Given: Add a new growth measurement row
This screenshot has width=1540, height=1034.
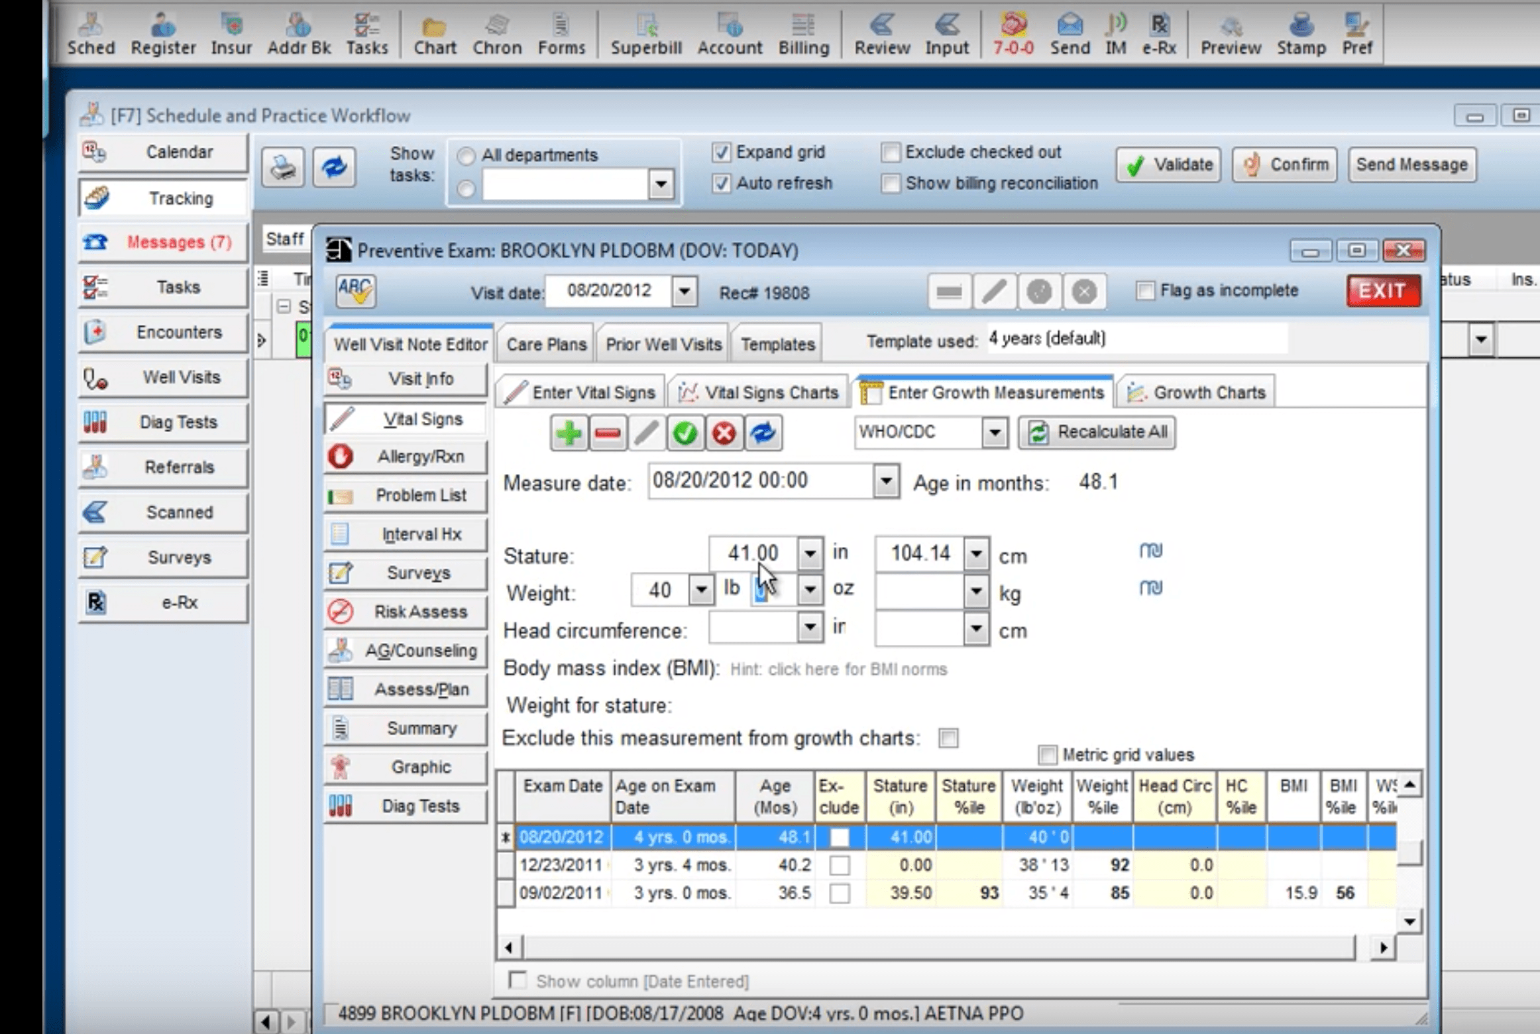Looking at the screenshot, I should [x=569, y=433].
